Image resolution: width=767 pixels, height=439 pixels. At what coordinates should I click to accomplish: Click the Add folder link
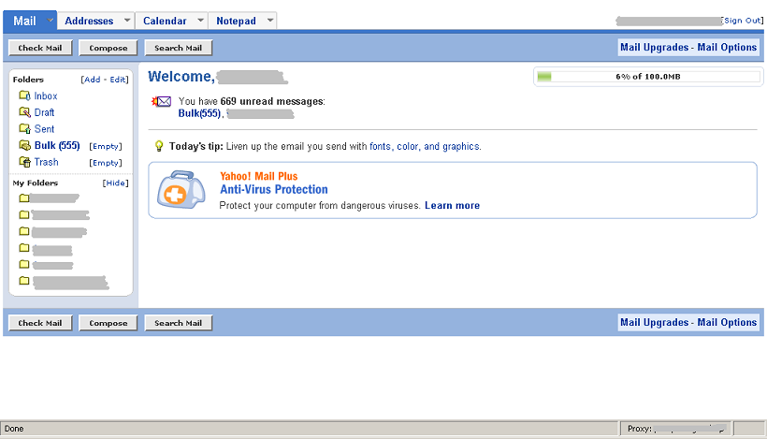click(x=92, y=80)
